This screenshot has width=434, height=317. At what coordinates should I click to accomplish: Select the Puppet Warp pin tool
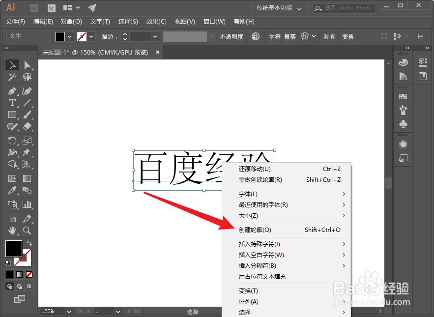point(27,152)
